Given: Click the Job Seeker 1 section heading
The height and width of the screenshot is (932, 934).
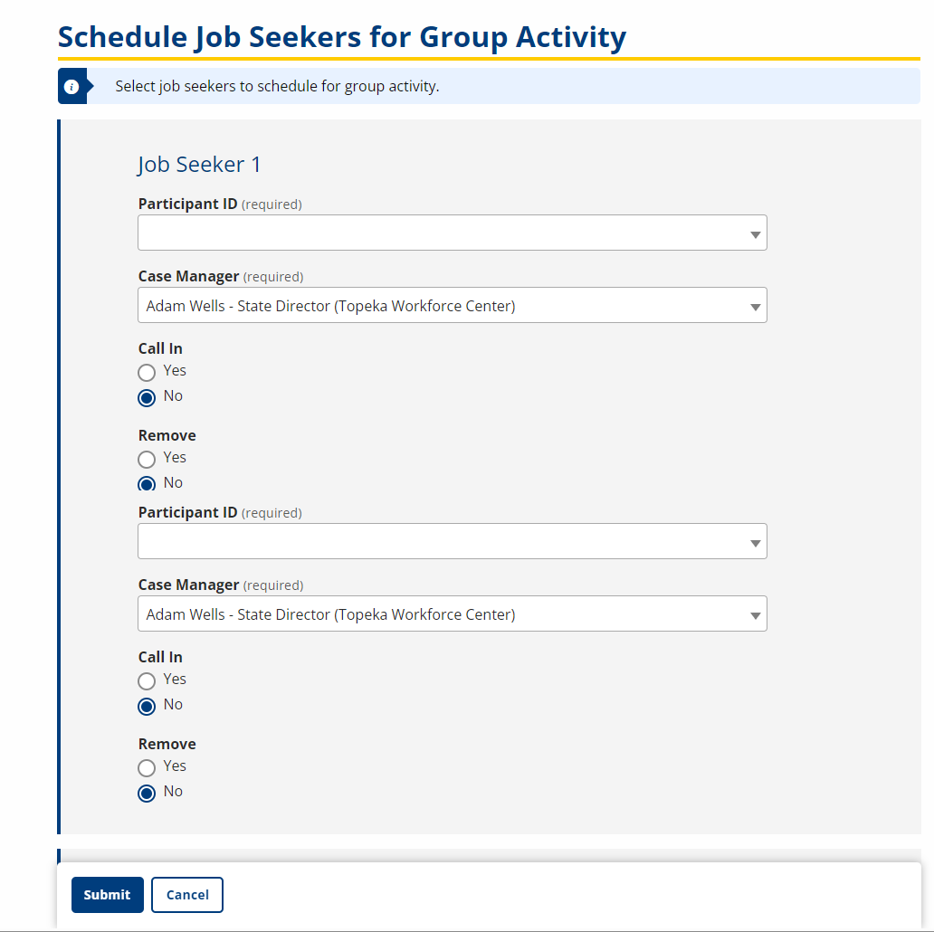Looking at the screenshot, I should (199, 165).
